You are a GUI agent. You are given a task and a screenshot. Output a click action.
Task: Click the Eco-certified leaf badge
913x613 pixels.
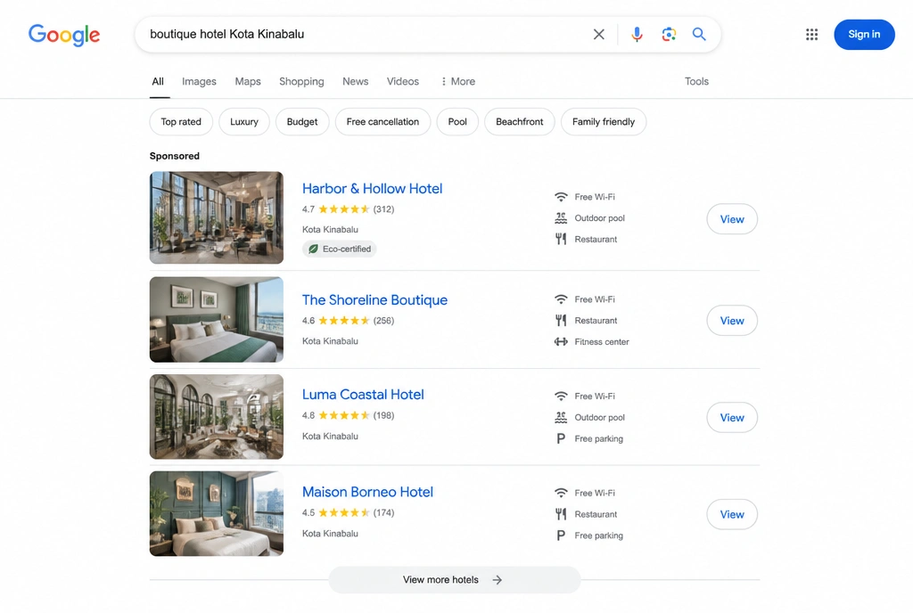pyautogui.click(x=340, y=249)
